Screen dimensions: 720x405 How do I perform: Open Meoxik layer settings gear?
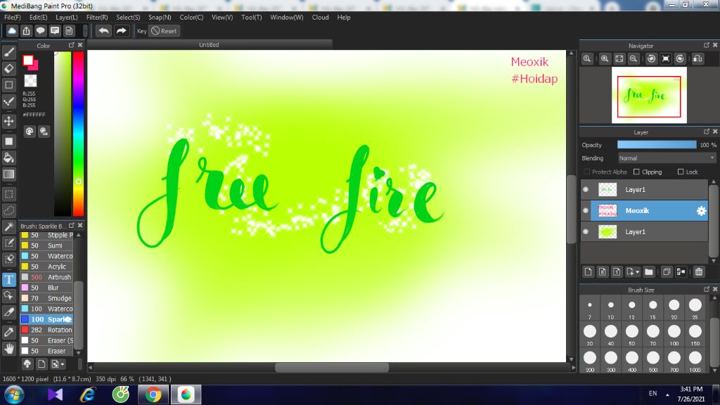pyautogui.click(x=701, y=211)
